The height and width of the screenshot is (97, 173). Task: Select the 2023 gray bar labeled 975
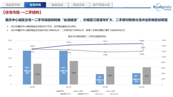pos(147,76)
